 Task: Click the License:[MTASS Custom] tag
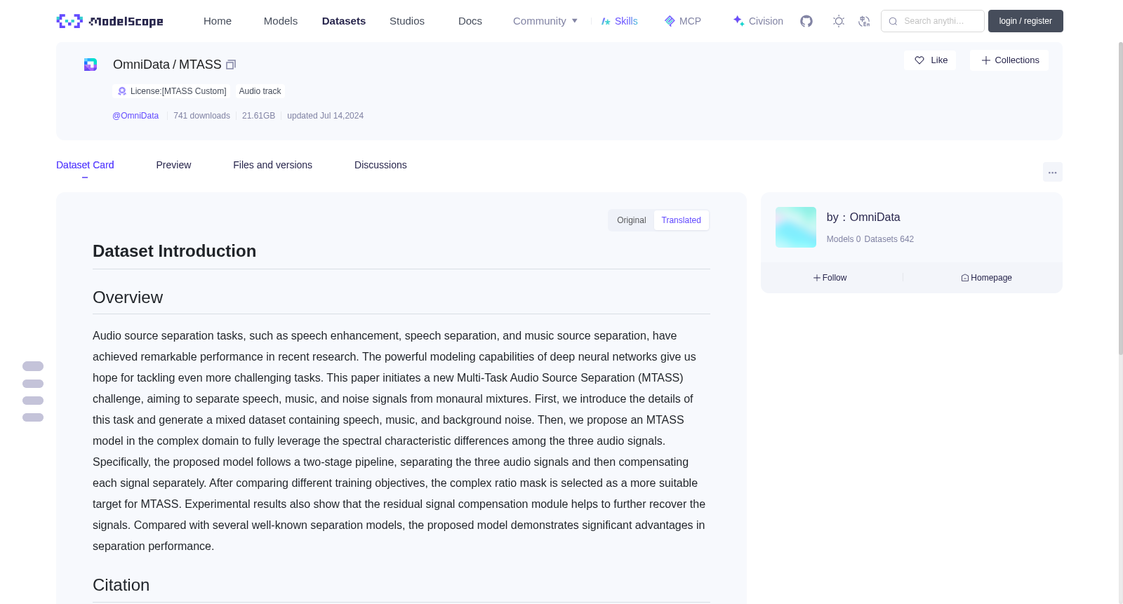point(171,91)
